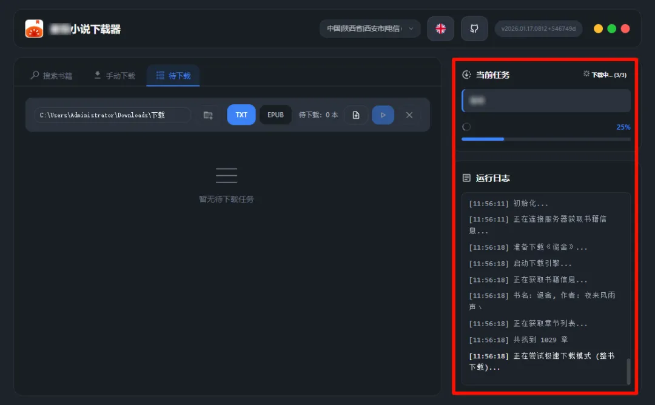Click the 运行日志 log icon
655x405 pixels.
point(466,178)
